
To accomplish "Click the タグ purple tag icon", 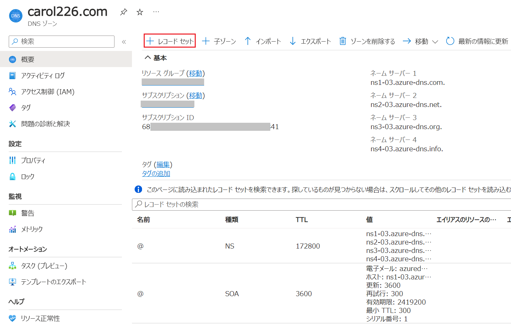I will 12,108.
